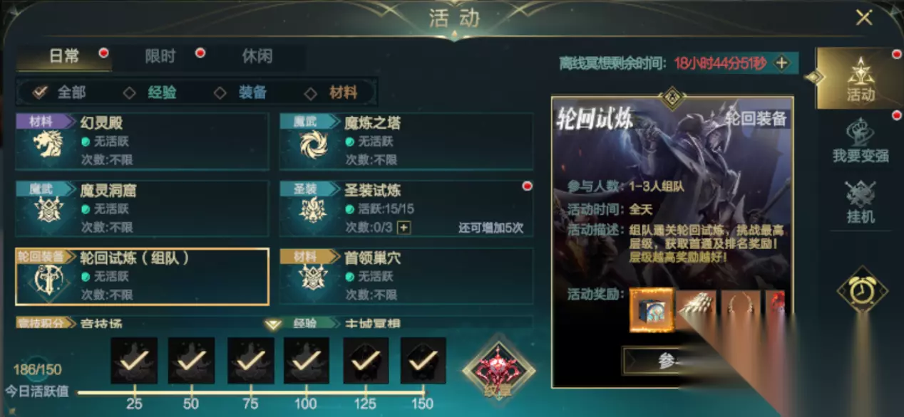Open the 活动 sidebar icon
This screenshot has width=904, height=417.
click(x=860, y=78)
